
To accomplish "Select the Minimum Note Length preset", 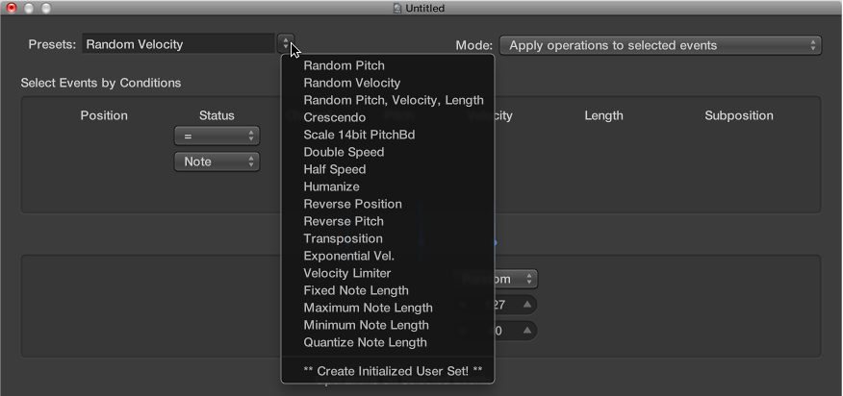I will coord(388,325).
